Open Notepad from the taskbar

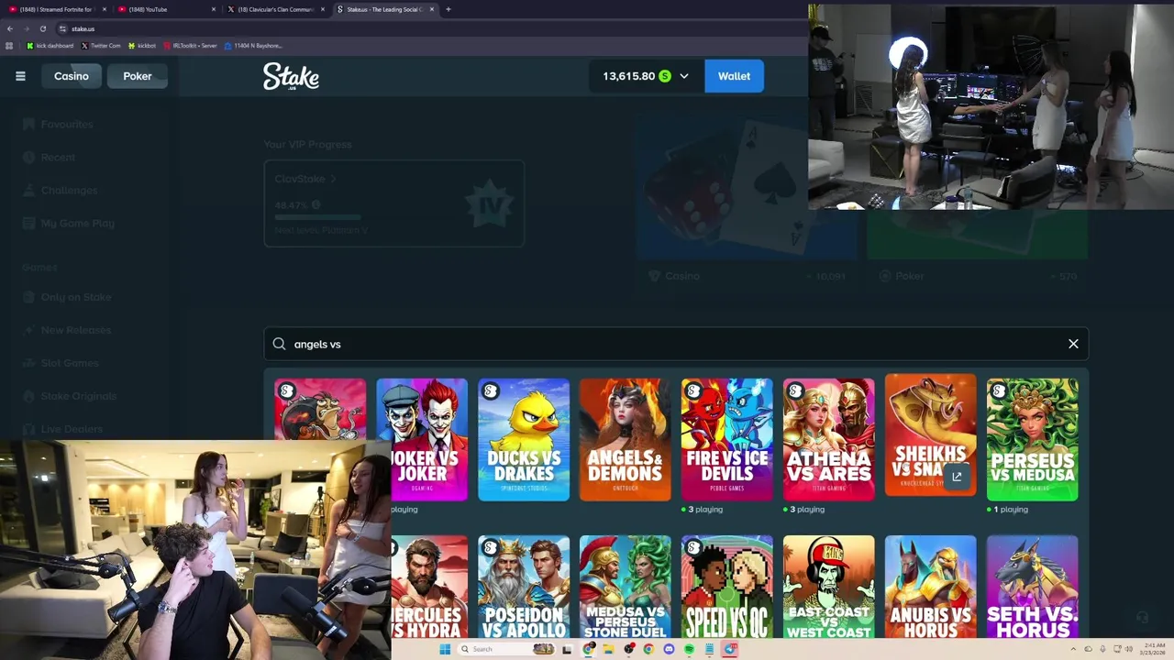pyautogui.click(x=709, y=649)
